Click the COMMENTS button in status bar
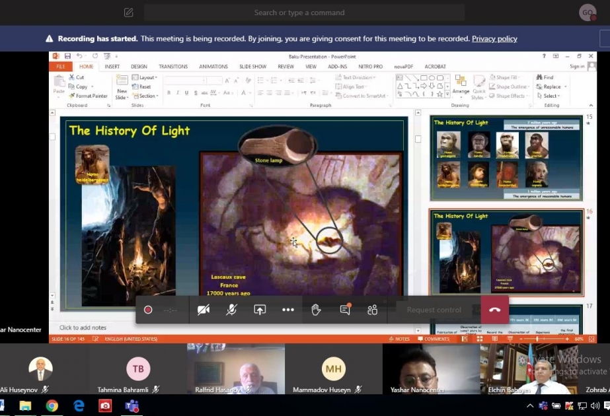 click(434, 339)
